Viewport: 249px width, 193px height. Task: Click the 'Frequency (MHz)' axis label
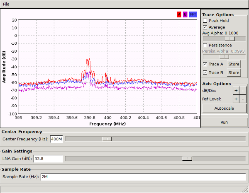(107, 124)
